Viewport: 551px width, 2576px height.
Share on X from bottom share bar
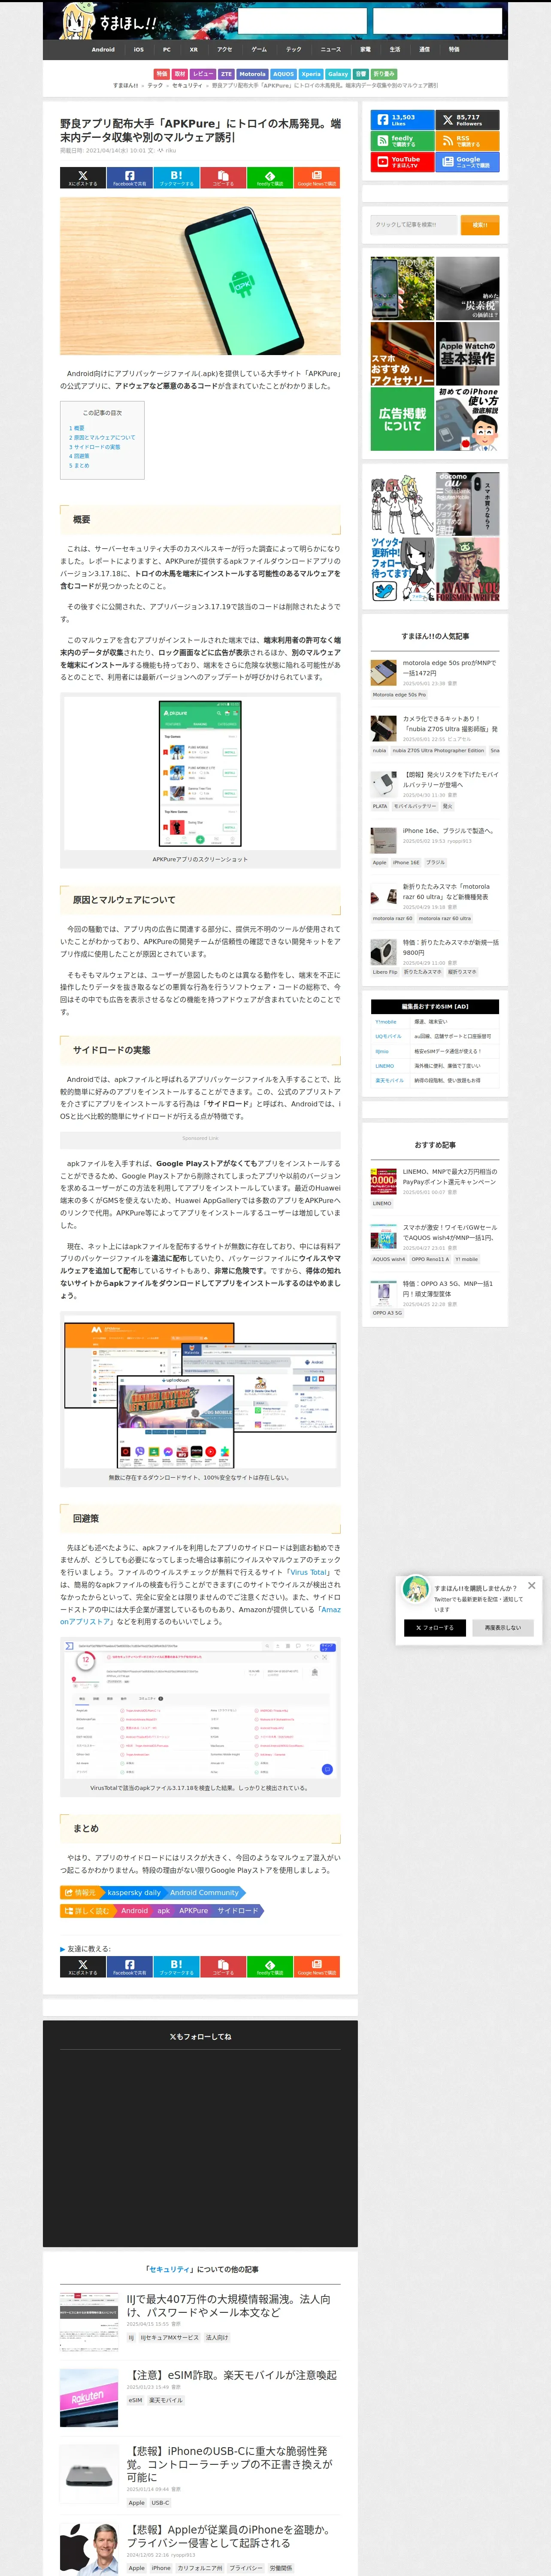coord(82,1967)
